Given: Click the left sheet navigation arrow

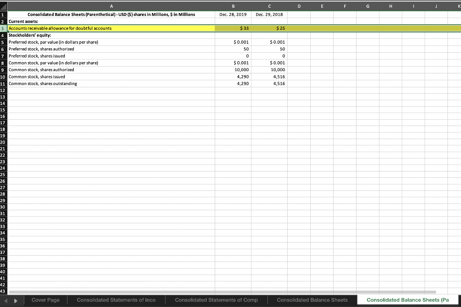Looking at the screenshot, I should point(5,300).
